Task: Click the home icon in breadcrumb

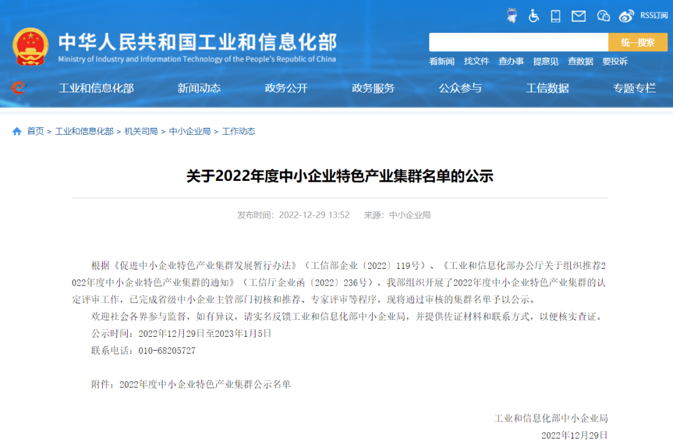Action: pos(17,131)
